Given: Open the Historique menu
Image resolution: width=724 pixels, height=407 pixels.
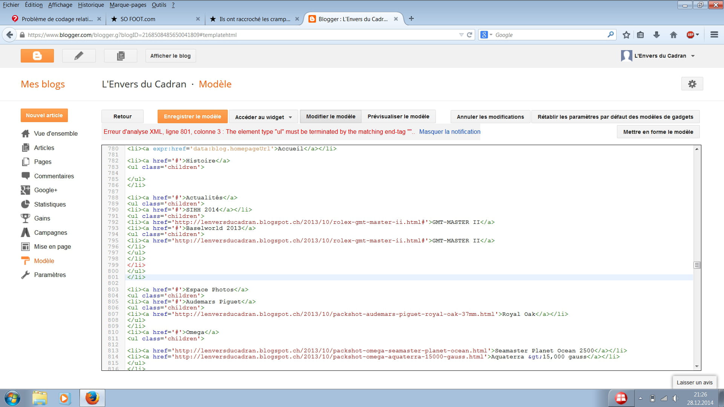Looking at the screenshot, I should (x=91, y=5).
